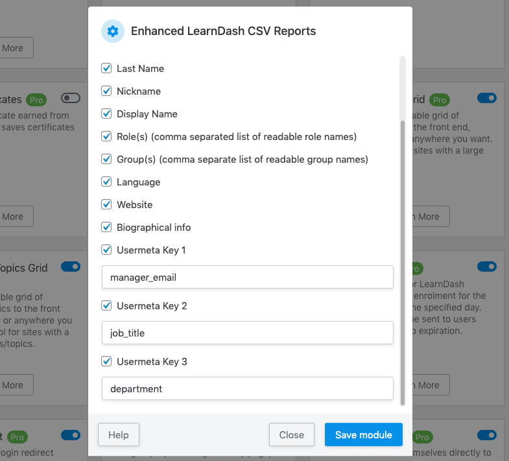Image resolution: width=509 pixels, height=461 pixels.
Task: Click the gear icon beside the modal title
Action: 113,31
